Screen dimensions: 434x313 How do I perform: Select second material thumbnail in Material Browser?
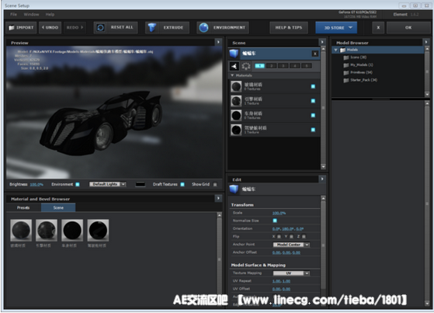point(47,230)
